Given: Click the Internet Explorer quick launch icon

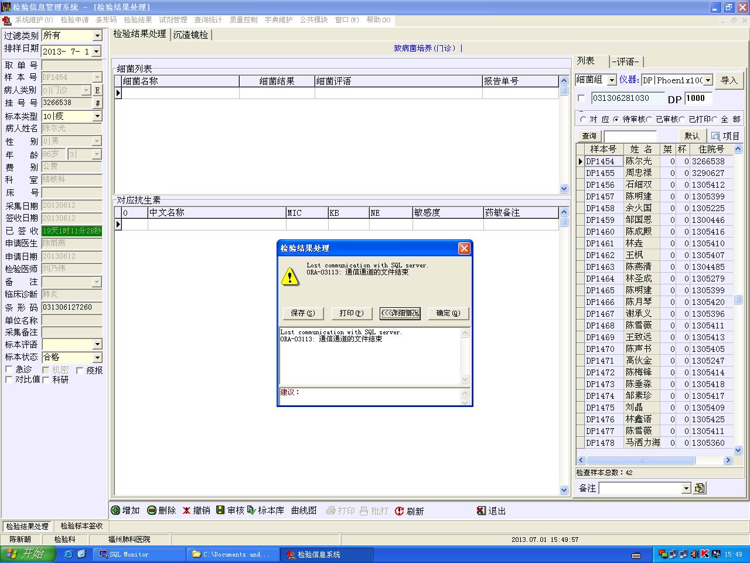Looking at the screenshot, I should (68, 554).
